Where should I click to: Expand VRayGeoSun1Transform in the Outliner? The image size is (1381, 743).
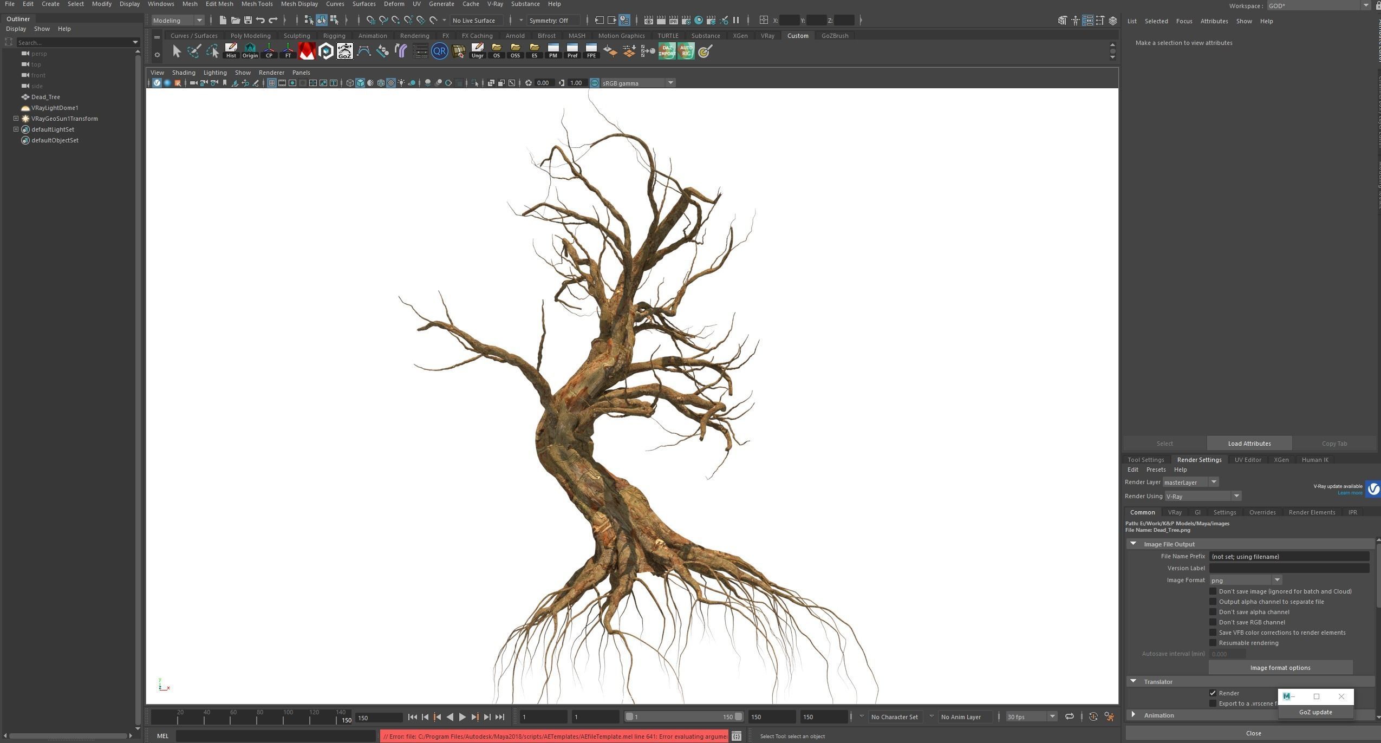click(x=16, y=119)
